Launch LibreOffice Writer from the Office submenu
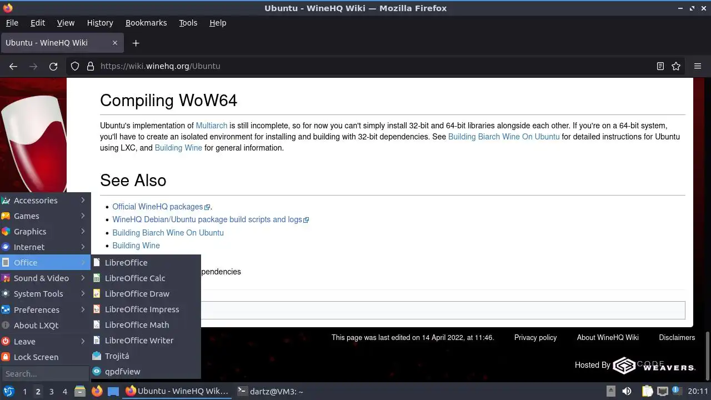 point(146,341)
